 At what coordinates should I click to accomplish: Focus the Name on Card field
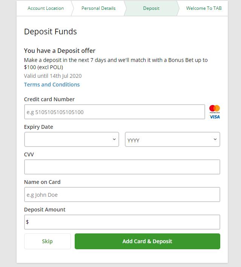point(122,194)
